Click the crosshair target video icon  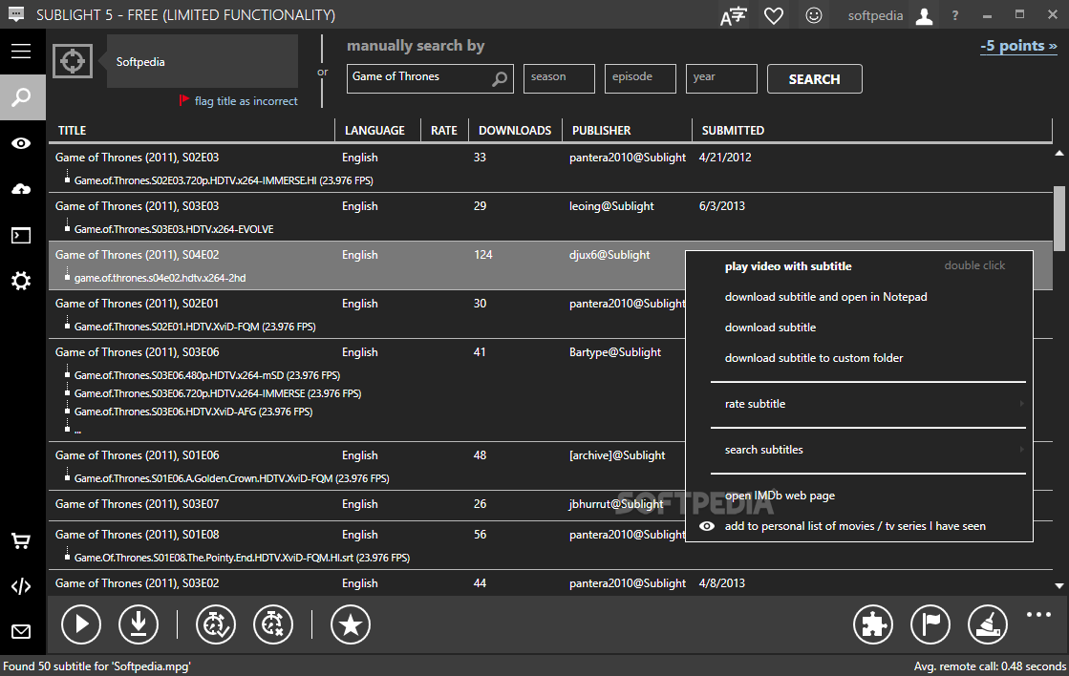coord(73,61)
